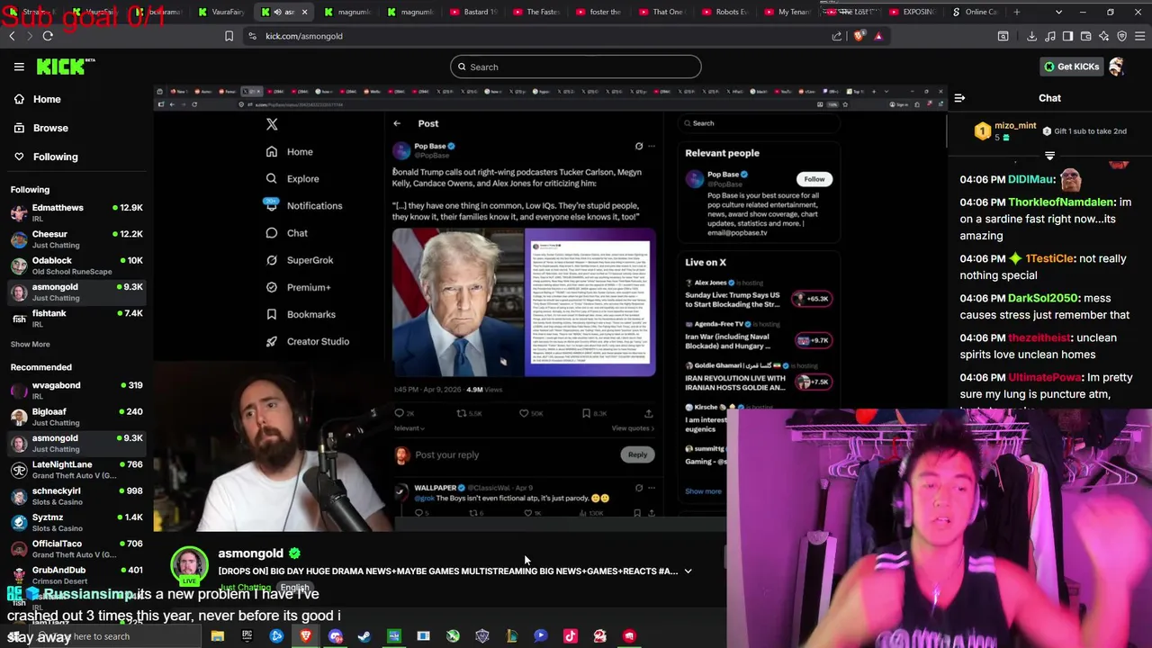Close the active asmongold tab
1152x648 pixels.
[304, 12]
